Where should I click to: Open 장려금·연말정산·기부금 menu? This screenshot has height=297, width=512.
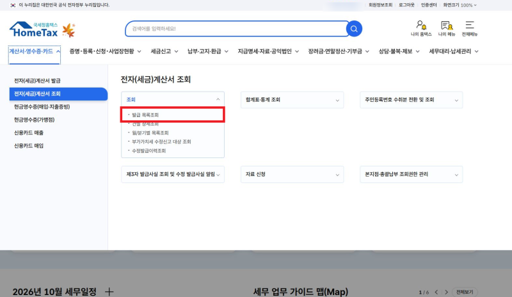pyautogui.click(x=339, y=51)
